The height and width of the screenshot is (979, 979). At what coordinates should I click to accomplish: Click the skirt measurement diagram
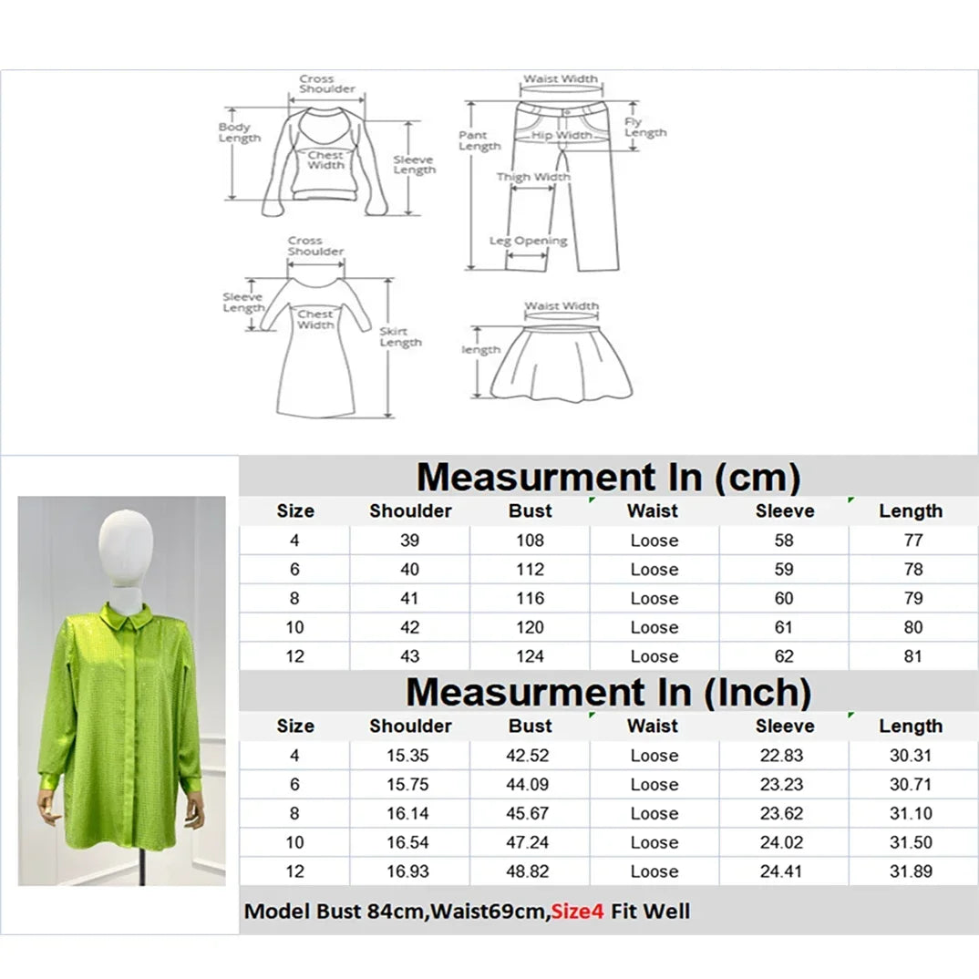point(561,365)
